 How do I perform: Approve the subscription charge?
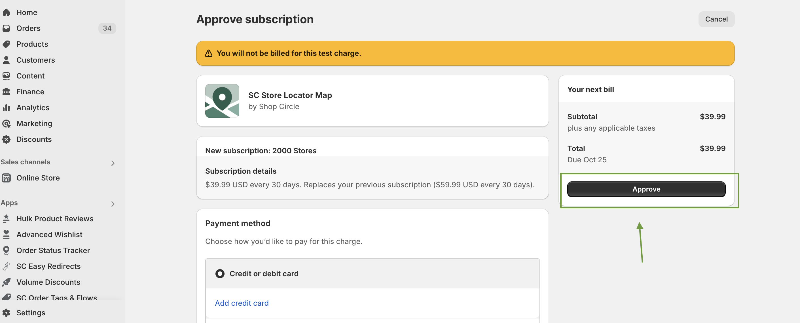[x=646, y=189]
